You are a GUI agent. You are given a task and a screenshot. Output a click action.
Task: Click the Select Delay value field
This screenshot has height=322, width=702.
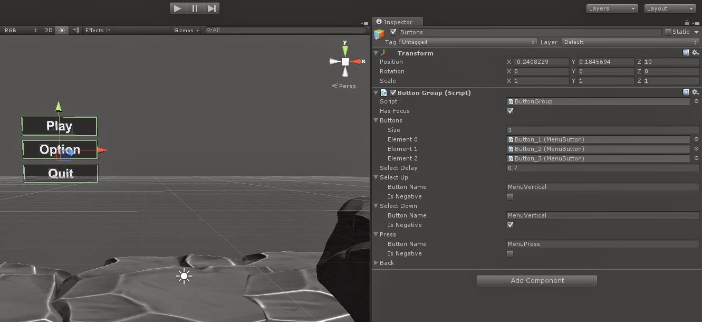point(602,168)
